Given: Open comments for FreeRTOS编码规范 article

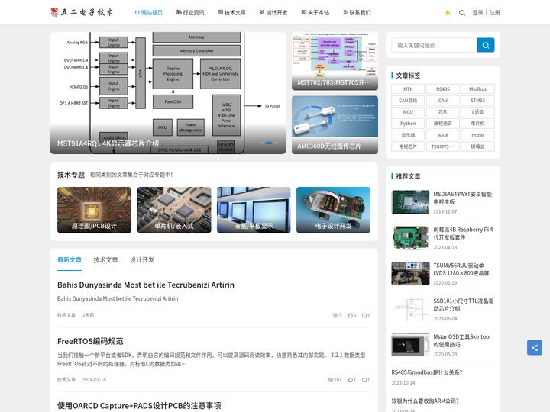Looking at the screenshot, I should click(364, 380).
